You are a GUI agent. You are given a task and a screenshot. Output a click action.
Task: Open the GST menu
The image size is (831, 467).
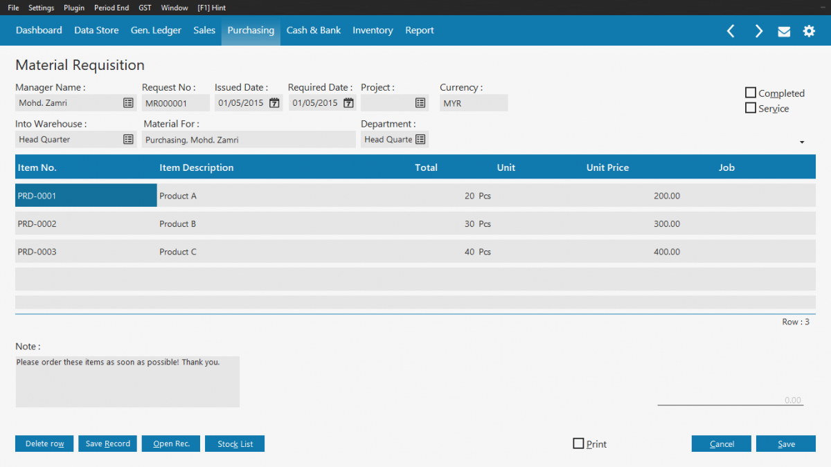click(144, 8)
